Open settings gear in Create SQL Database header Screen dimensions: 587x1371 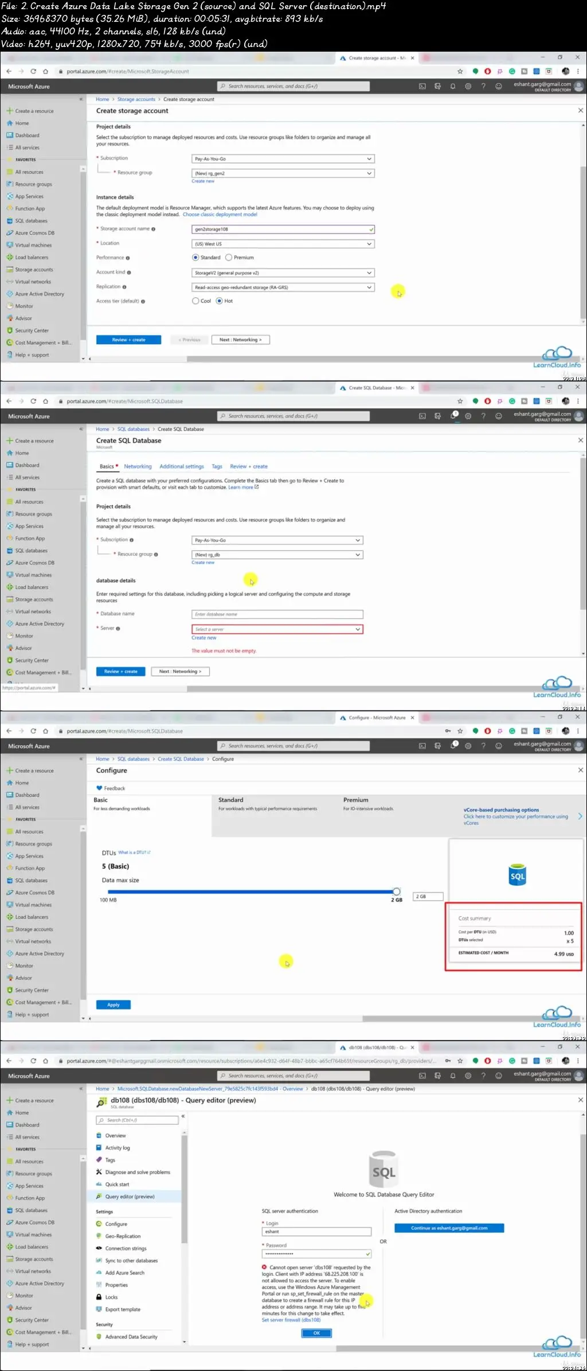coord(468,416)
